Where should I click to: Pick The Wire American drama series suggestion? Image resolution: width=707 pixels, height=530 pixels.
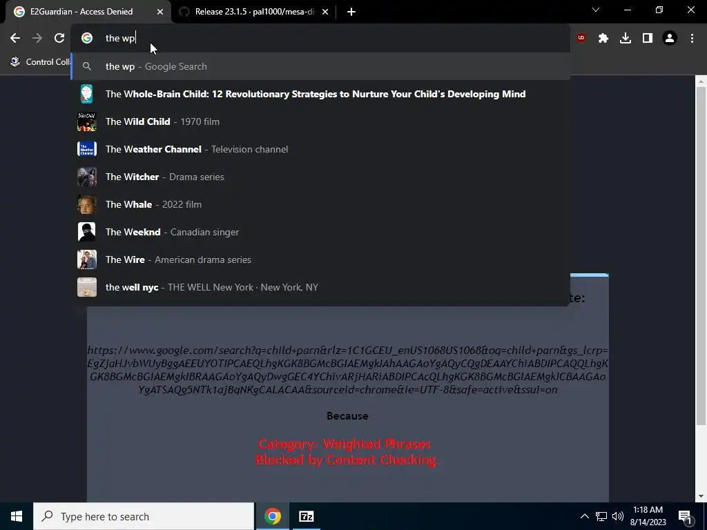tap(320, 259)
